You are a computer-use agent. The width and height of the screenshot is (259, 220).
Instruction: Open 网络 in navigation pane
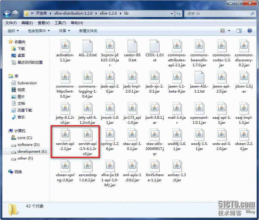tap(15, 172)
